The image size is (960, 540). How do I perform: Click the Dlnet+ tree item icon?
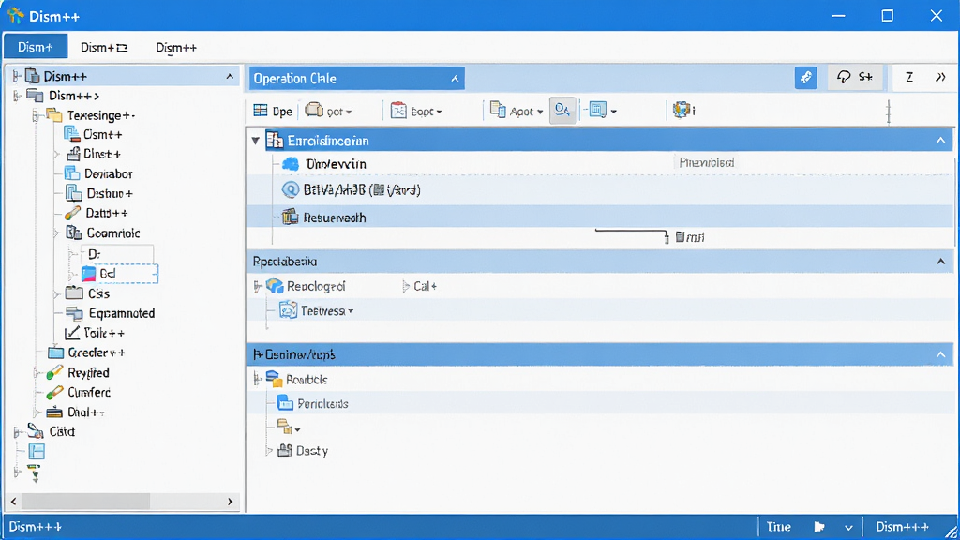tap(73, 153)
